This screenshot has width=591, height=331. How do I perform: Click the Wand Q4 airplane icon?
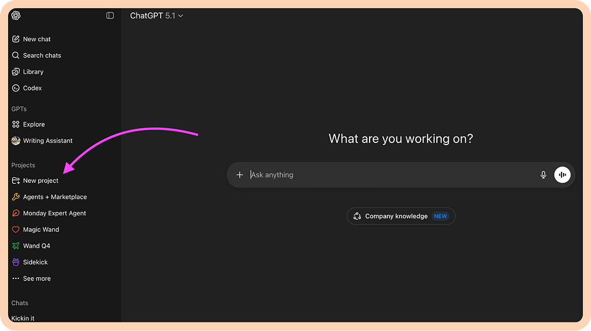(x=16, y=246)
